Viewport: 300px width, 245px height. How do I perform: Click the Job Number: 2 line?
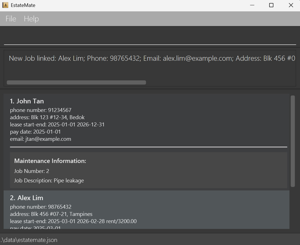pyautogui.click(x=32, y=171)
